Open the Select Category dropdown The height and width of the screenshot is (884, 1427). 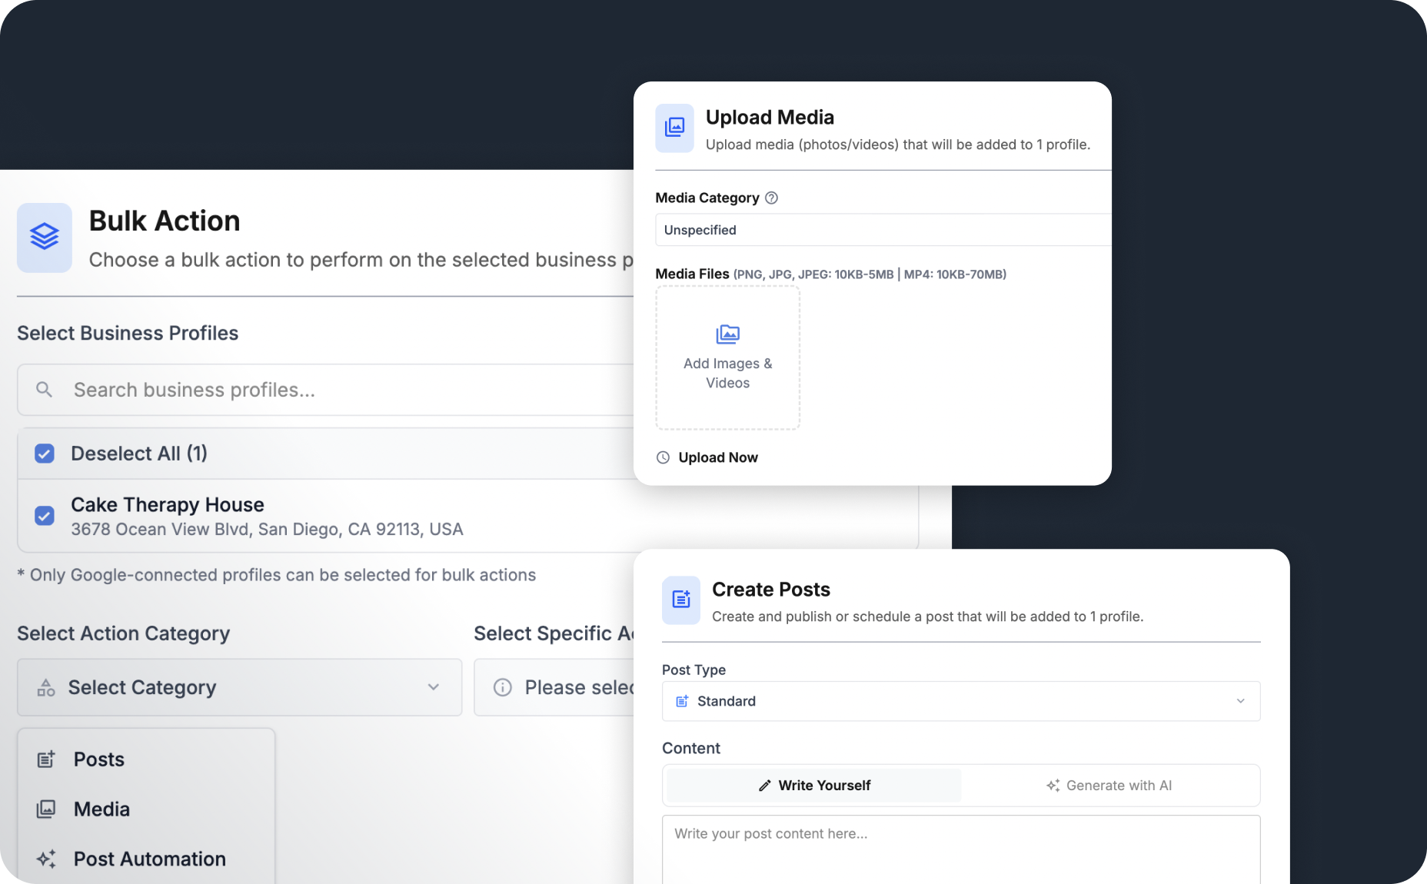[x=240, y=687]
